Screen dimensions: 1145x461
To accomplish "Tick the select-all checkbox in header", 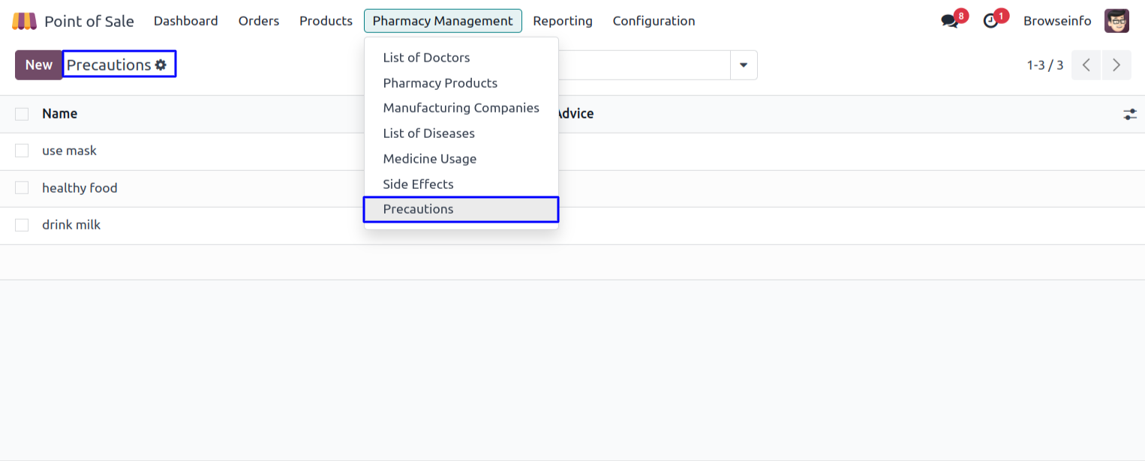I will click(22, 114).
